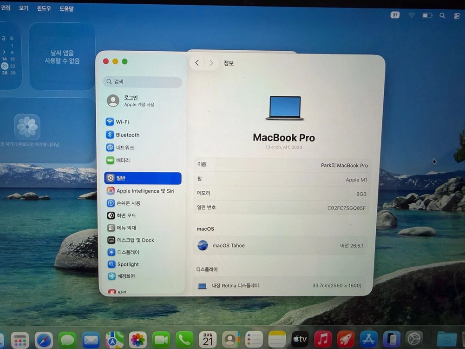
Task: Open the 도움말 menu
Action: click(x=66, y=9)
